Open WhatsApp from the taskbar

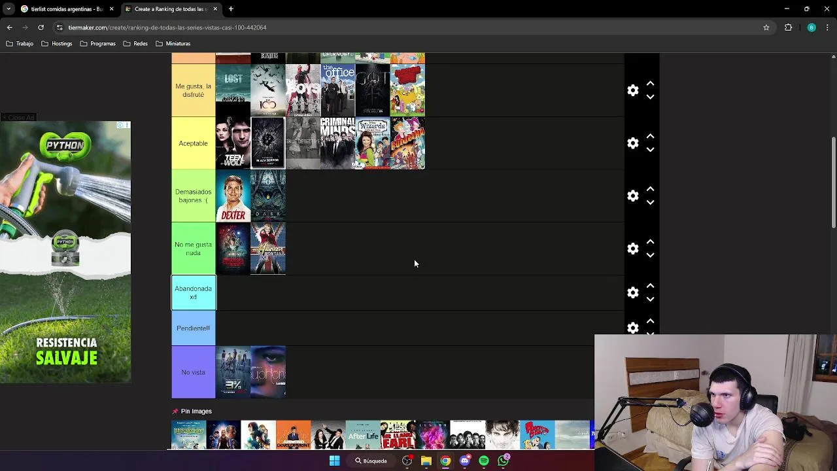click(503, 461)
